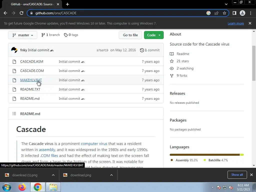Image resolution: width=256 pixels, height=192 pixels.
Task: Click the Batchfile 4.7% language link
Action: pos(216,160)
